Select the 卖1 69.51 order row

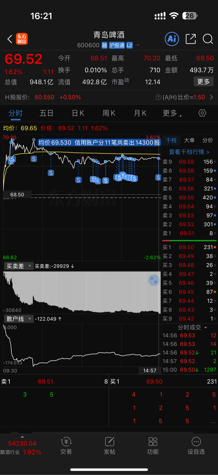tap(189, 233)
